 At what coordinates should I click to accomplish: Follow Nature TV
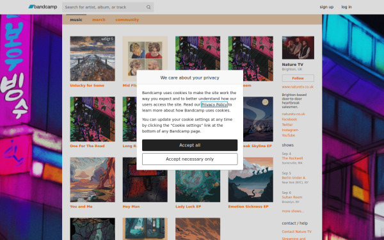(x=298, y=78)
